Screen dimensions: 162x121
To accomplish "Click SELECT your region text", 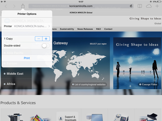I will pyautogui.click(x=98, y=44).
